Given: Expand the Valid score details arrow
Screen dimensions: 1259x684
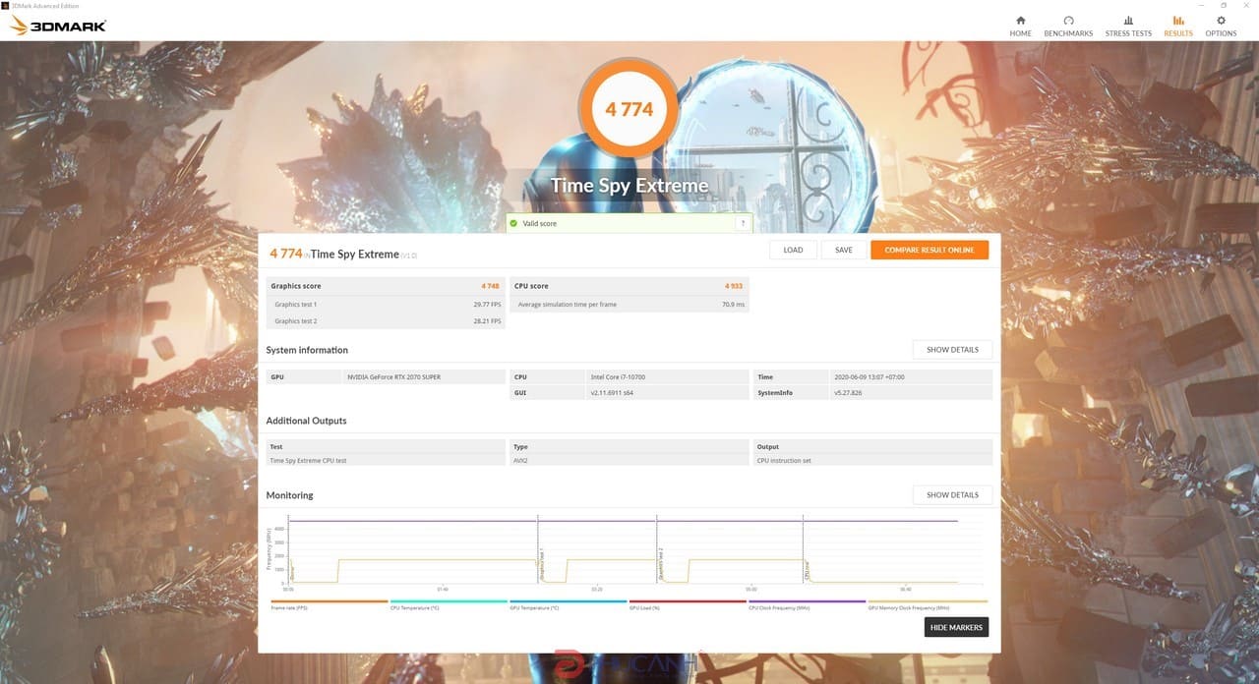Looking at the screenshot, I should [743, 223].
